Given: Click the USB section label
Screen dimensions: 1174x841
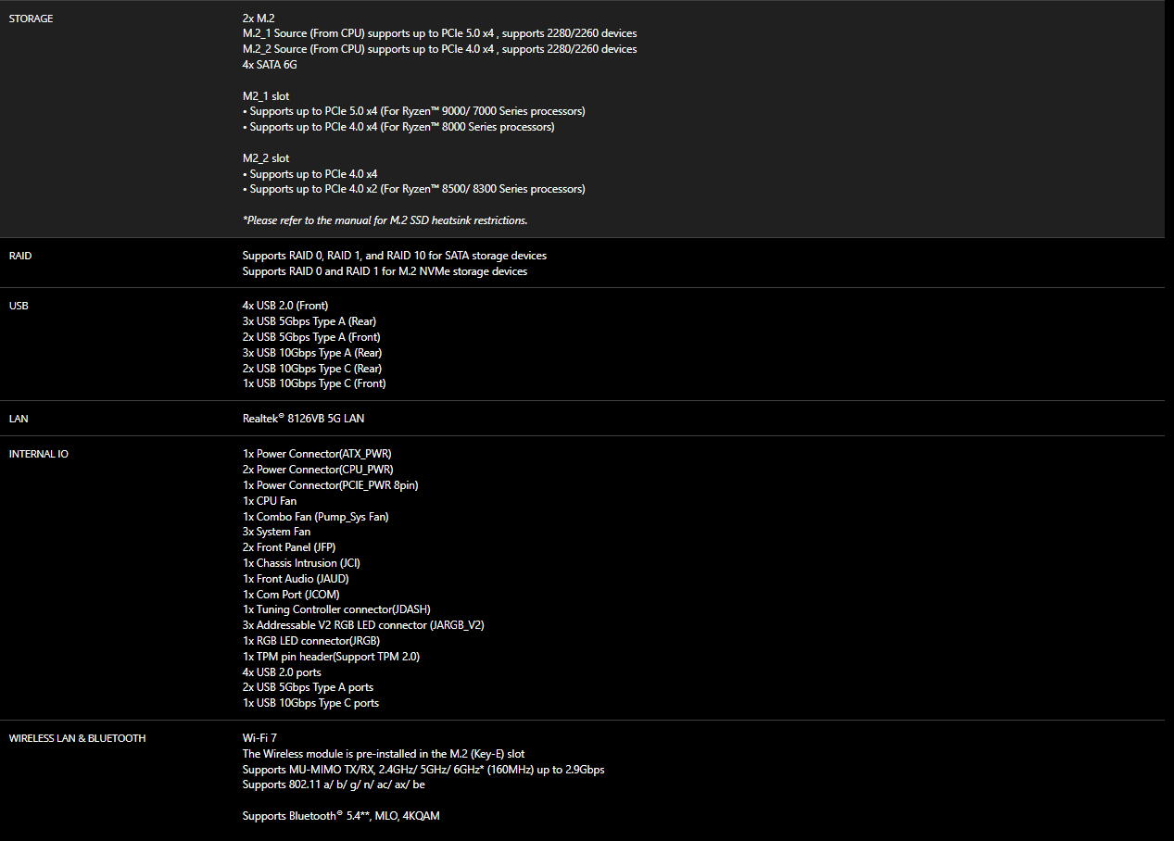Looking at the screenshot, I should pos(18,306).
